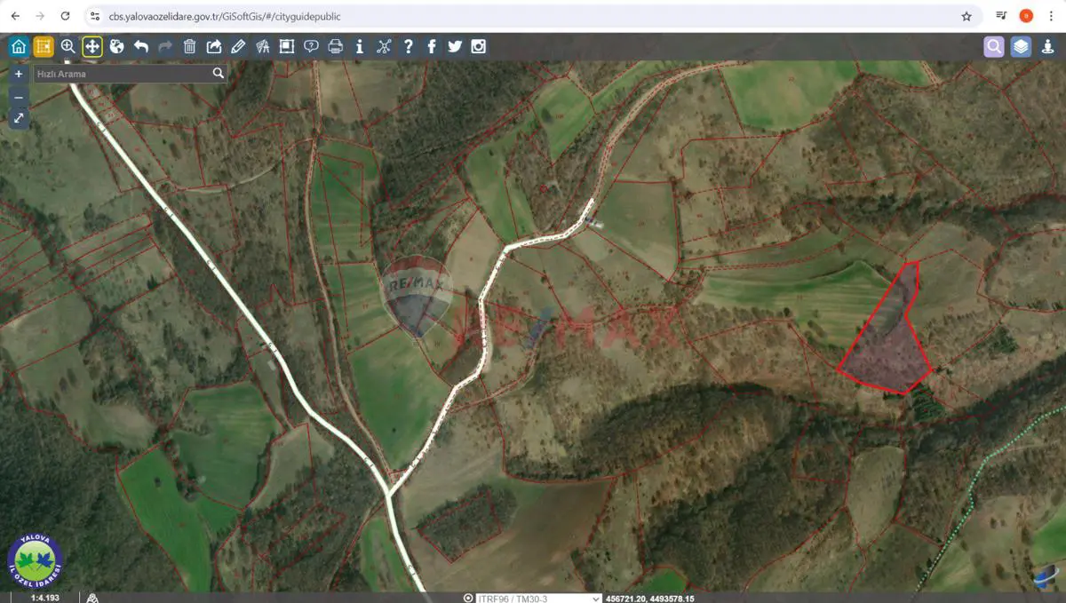Screen dimensions: 1066x603
Task: Open the Facebook page link
Action: (x=432, y=47)
